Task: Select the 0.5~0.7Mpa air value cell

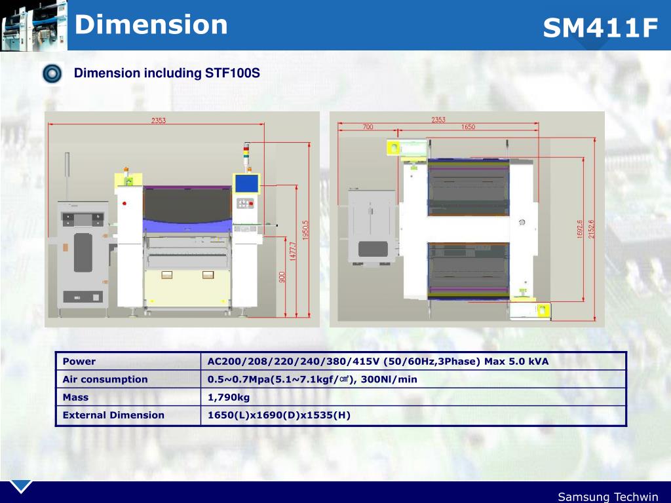Action: [413, 379]
